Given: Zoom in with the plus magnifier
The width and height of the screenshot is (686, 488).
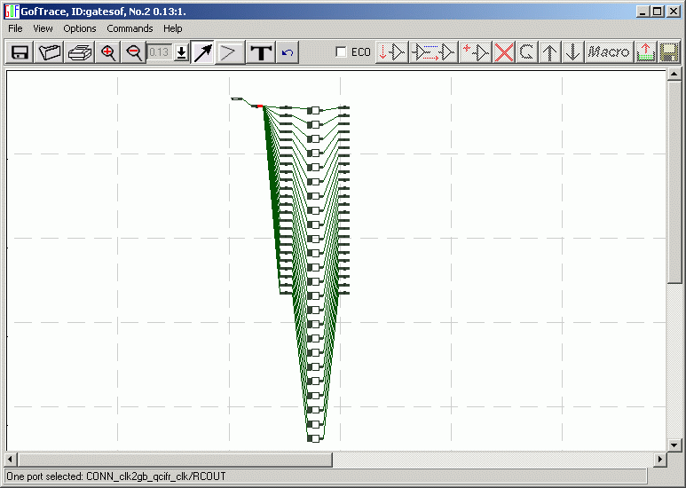Looking at the screenshot, I should [107, 52].
